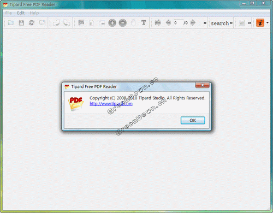Select the Text selection T tool
This screenshot has width=273, height=213.
pyautogui.click(x=144, y=23)
